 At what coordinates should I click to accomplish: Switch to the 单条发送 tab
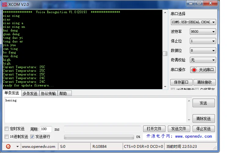coord(12,93)
